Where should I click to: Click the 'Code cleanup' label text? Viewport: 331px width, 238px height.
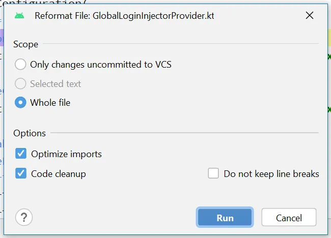[59, 173]
